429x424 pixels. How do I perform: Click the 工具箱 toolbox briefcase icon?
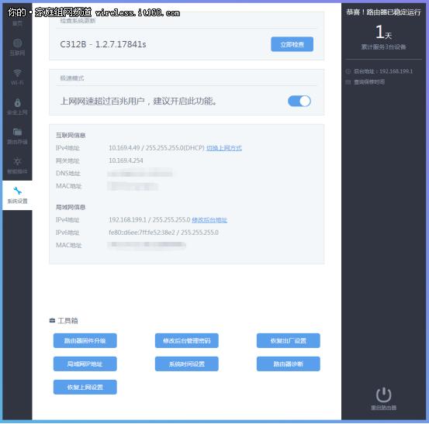point(52,320)
